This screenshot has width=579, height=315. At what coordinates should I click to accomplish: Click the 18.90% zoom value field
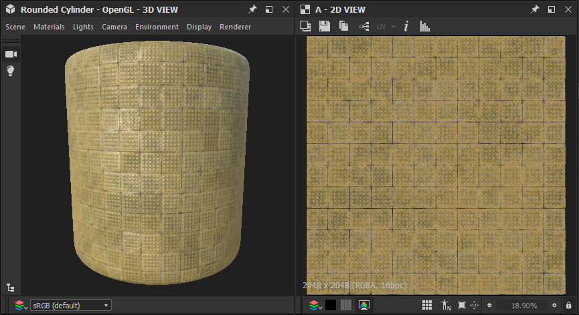(524, 306)
